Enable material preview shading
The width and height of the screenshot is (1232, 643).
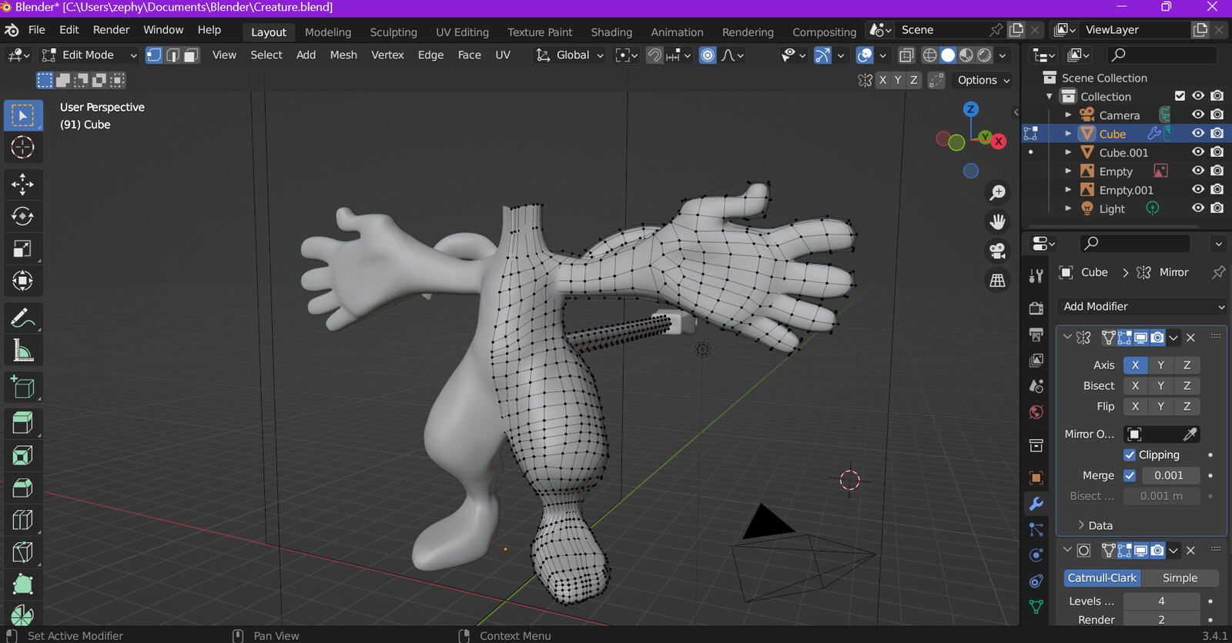click(x=966, y=55)
